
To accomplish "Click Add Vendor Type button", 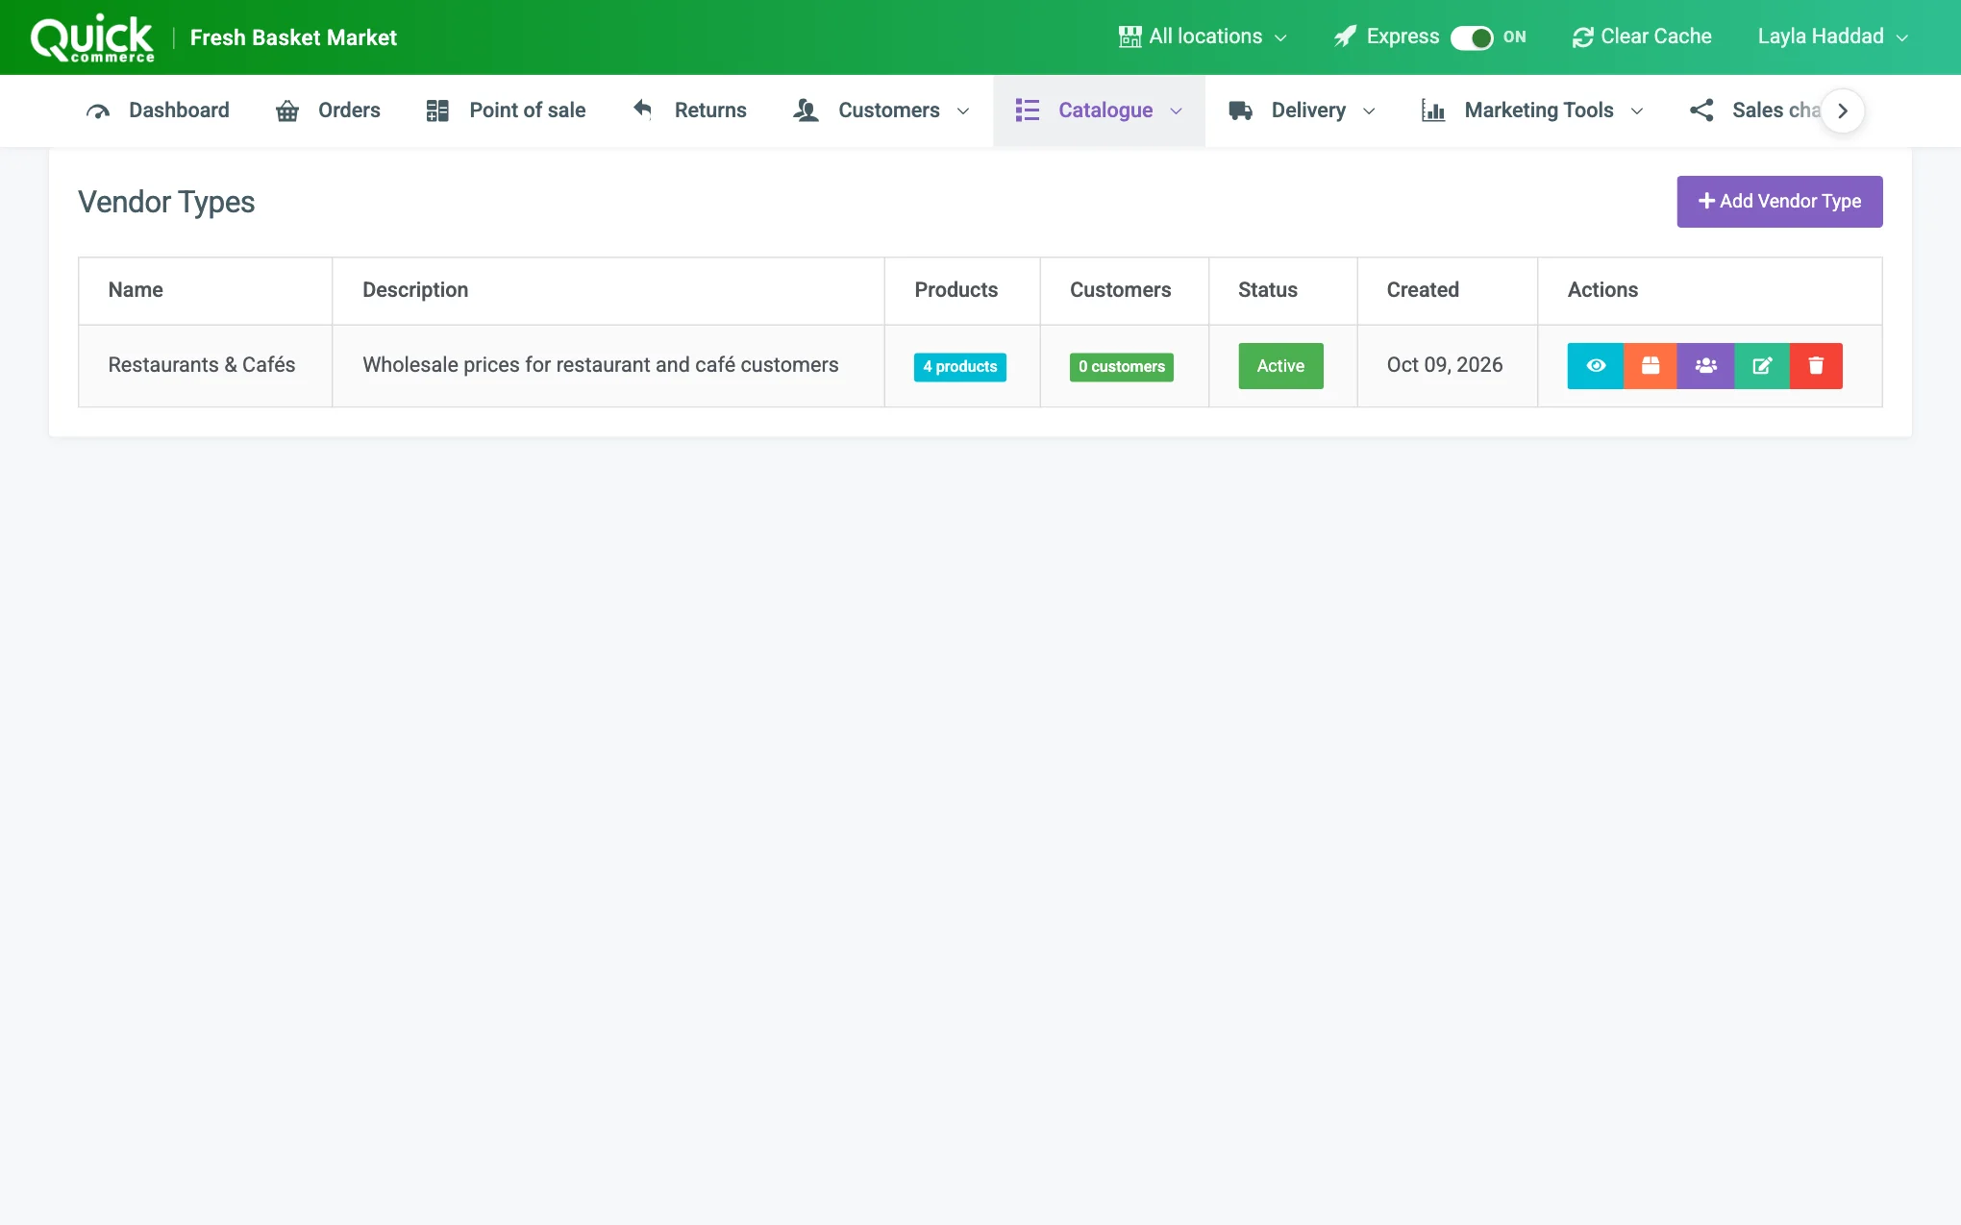I will pyautogui.click(x=1779, y=202).
